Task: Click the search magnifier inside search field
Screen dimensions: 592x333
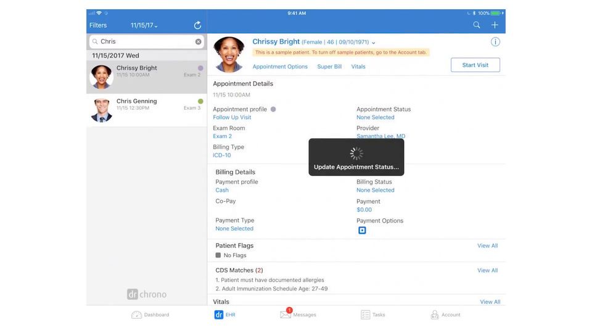Action: coord(95,41)
